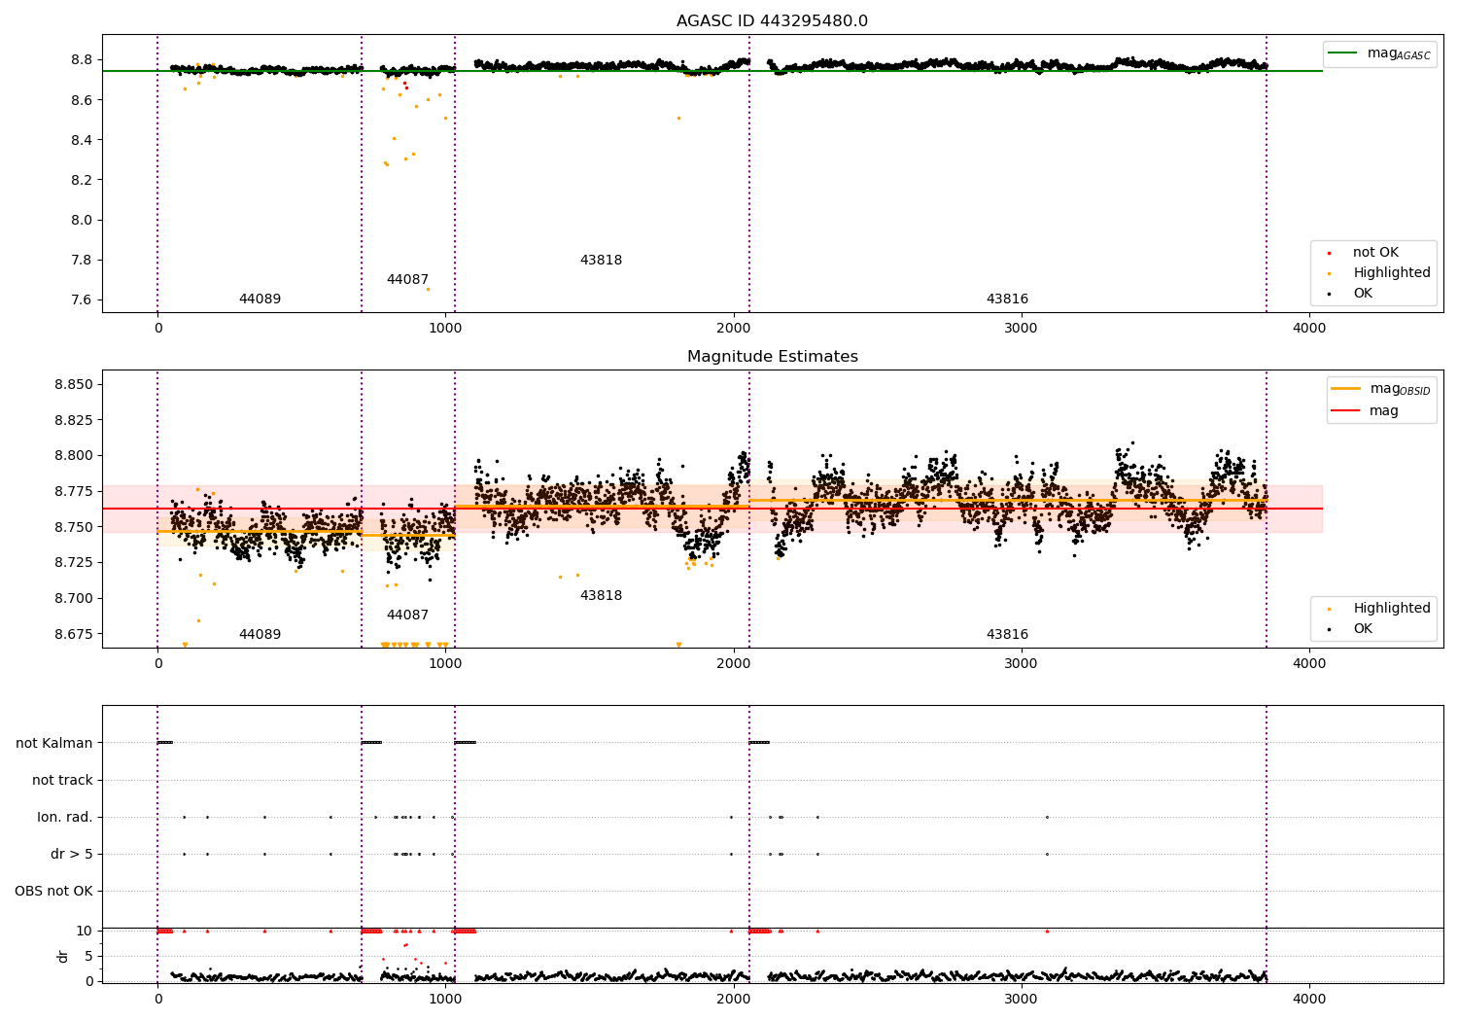1458x1021 pixels.
Task: Click the 7.8 y-axis tick label
Action: point(82,260)
